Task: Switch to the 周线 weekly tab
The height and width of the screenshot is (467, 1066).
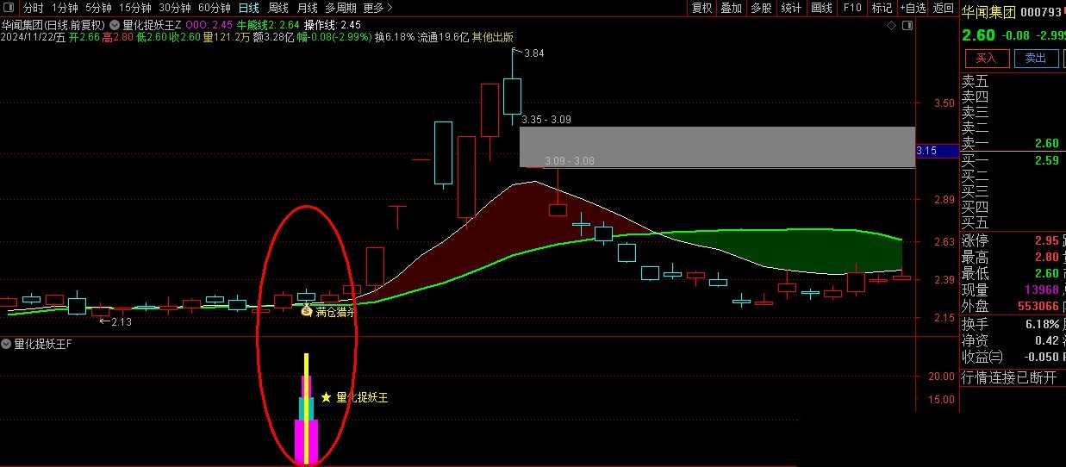Action: 278,8
